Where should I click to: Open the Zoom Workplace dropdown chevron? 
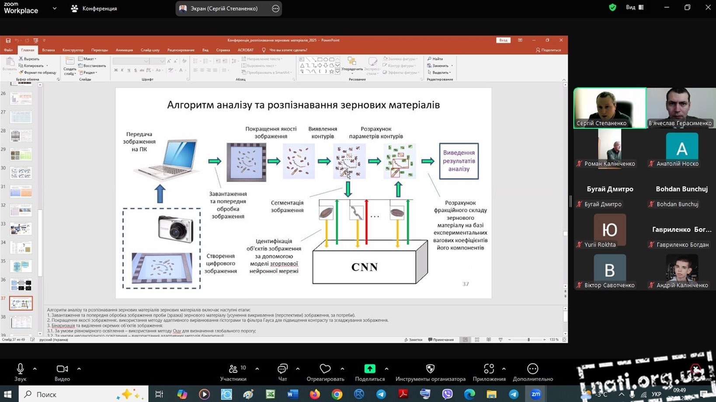point(55,8)
